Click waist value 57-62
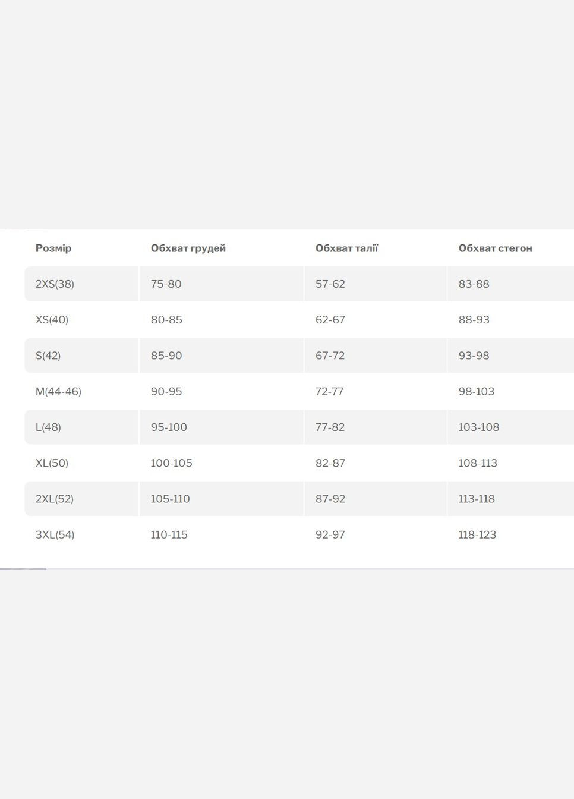574x799 pixels. tap(330, 284)
